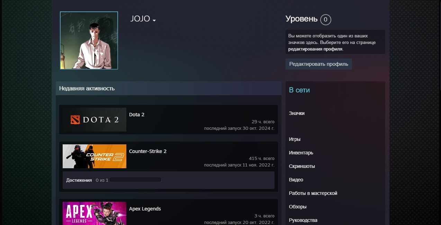The height and width of the screenshot is (225, 441).
Task: Open the Игры games link
Action: coord(295,139)
